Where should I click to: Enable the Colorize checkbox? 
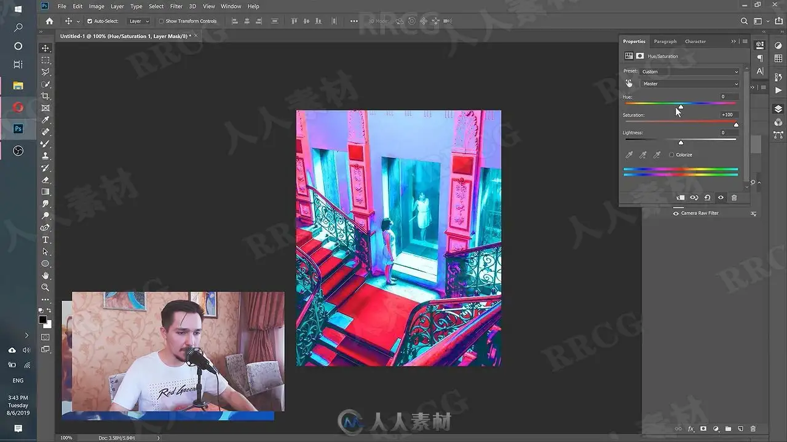tap(671, 155)
